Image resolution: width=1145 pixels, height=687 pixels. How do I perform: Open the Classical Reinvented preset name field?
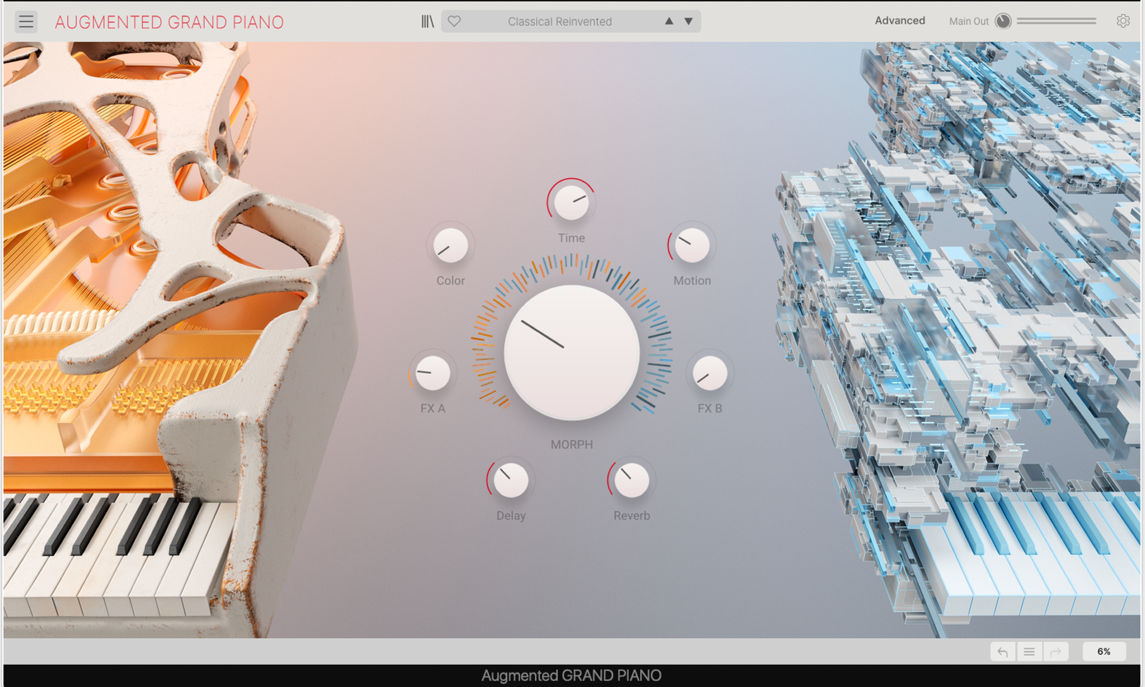point(560,21)
